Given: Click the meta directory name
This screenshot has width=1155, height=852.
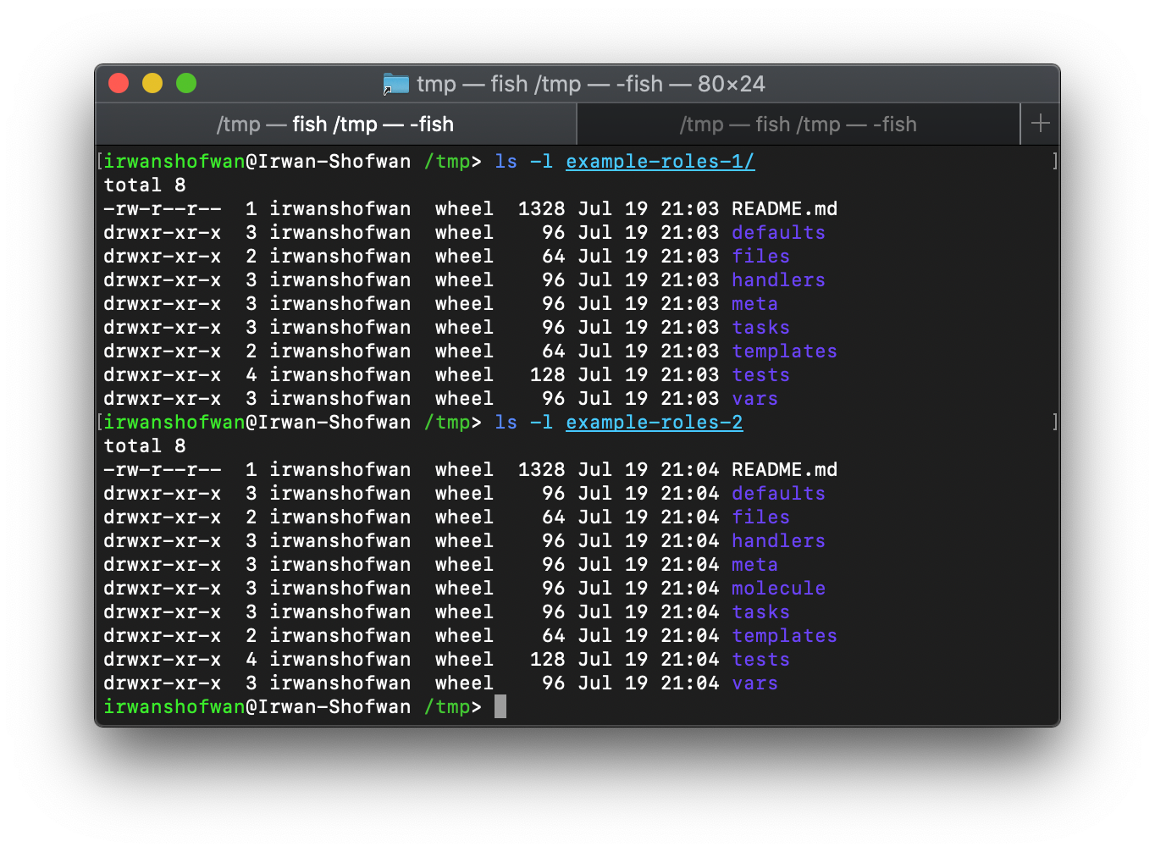Looking at the screenshot, I should pyautogui.click(x=754, y=303).
